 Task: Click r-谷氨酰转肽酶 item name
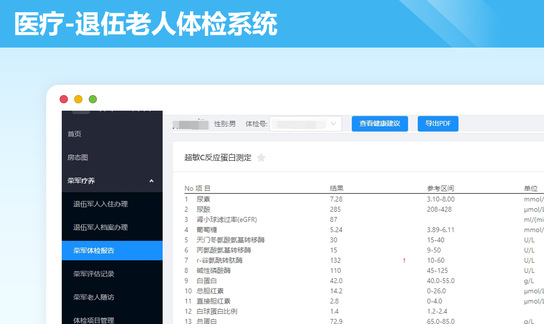pos(220,260)
